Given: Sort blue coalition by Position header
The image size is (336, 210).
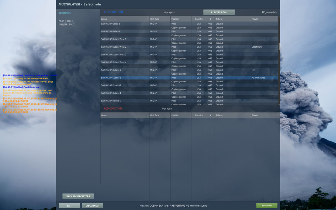Looking at the screenshot, I should [181, 19].
